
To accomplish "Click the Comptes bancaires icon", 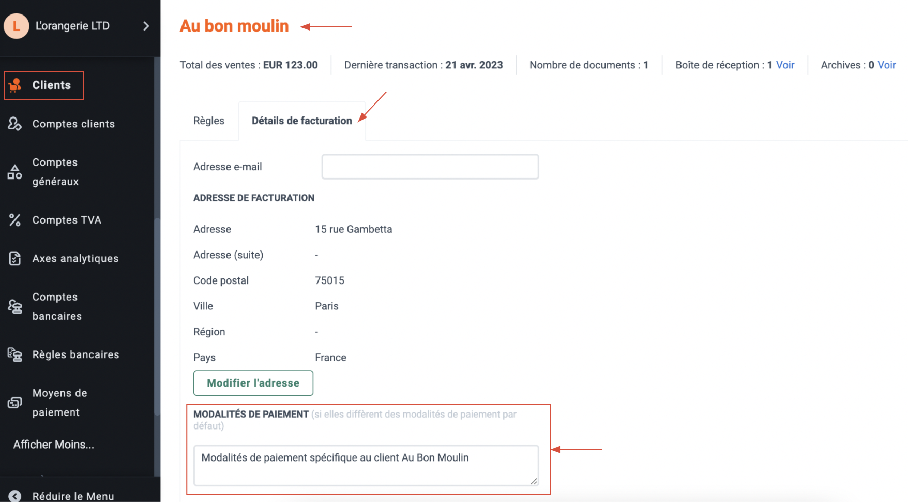I will point(15,306).
